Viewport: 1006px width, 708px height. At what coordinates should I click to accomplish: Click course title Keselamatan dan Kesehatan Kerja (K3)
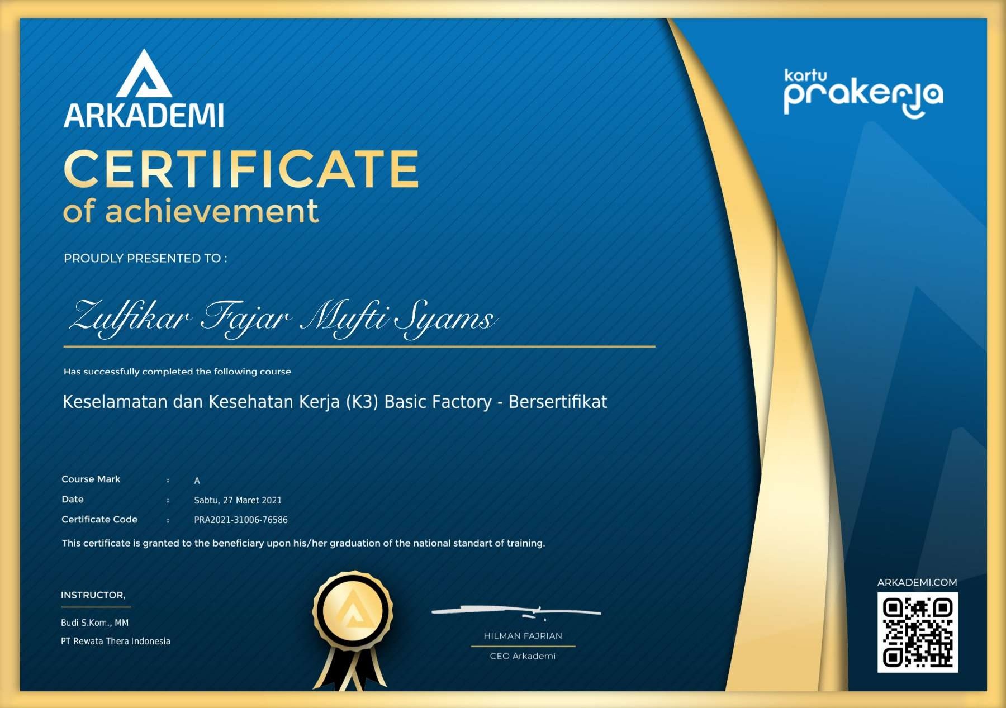coord(335,402)
